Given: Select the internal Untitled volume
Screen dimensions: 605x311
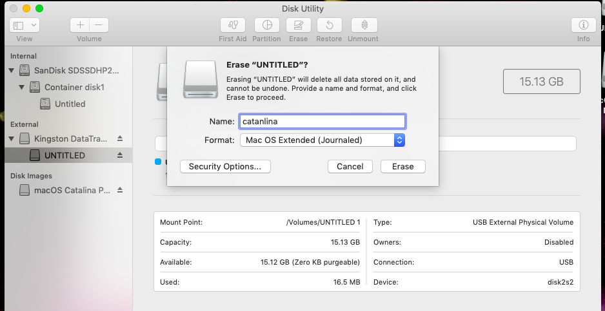Looking at the screenshot, I should [70, 104].
